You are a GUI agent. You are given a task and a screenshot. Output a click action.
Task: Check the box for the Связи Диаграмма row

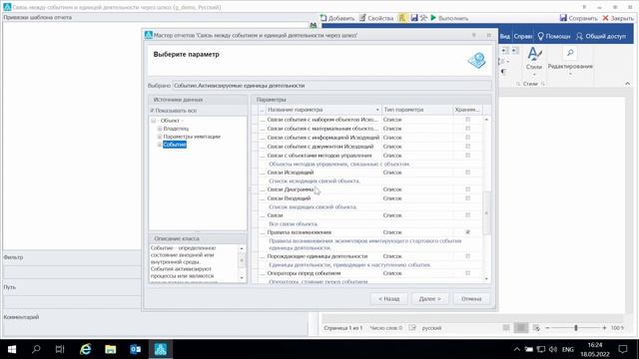click(x=468, y=189)
